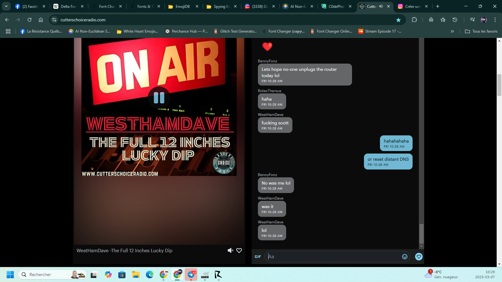Open browser history clock icon
This screenshot has height=282, width=502.
(455, 20)
